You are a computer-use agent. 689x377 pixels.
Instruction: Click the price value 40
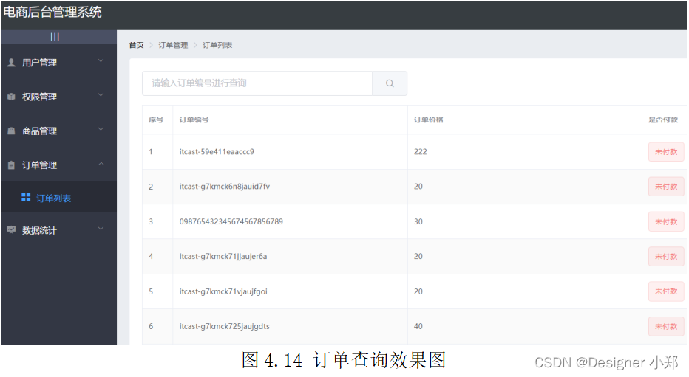pos(418,327)
